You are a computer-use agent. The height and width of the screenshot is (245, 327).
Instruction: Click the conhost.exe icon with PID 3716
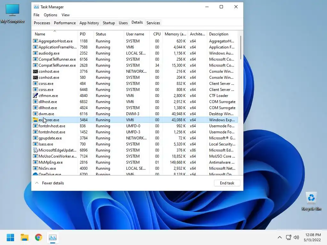pos(35,71)
